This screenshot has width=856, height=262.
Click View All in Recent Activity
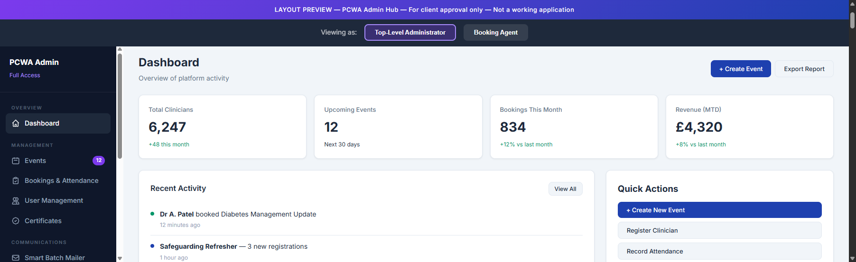pos(565,189)
